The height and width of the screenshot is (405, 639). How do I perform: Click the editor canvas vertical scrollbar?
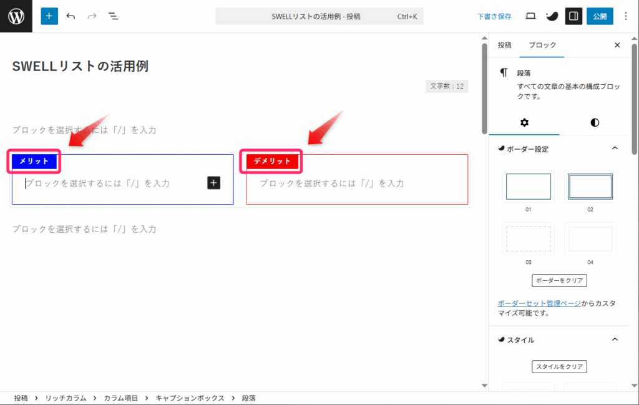click(484, 89)
